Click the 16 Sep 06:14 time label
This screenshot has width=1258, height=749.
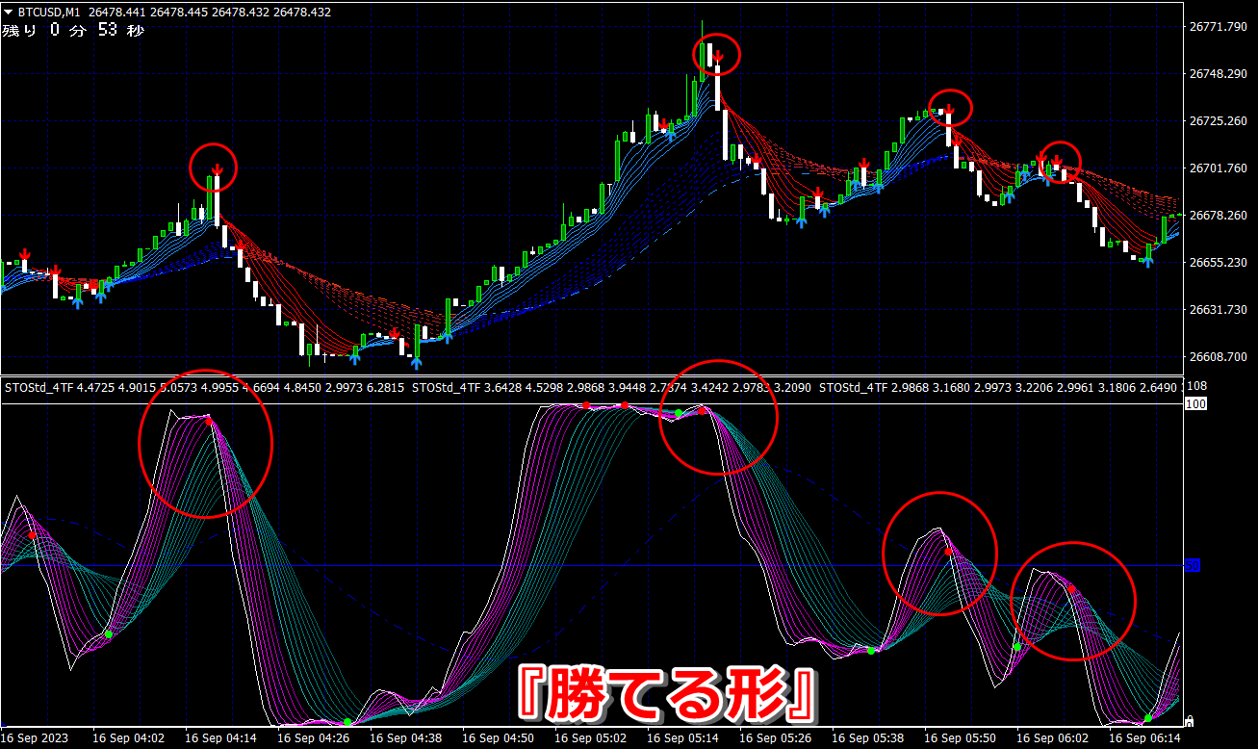(1143, 738)
